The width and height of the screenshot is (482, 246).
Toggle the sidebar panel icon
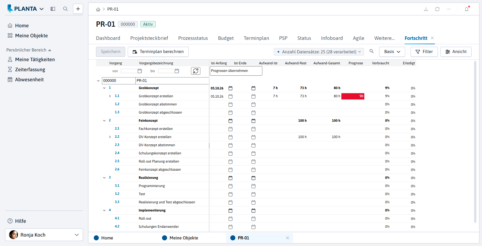53,9
